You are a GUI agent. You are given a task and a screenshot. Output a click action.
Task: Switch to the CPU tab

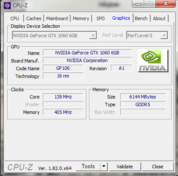[15, 18]
